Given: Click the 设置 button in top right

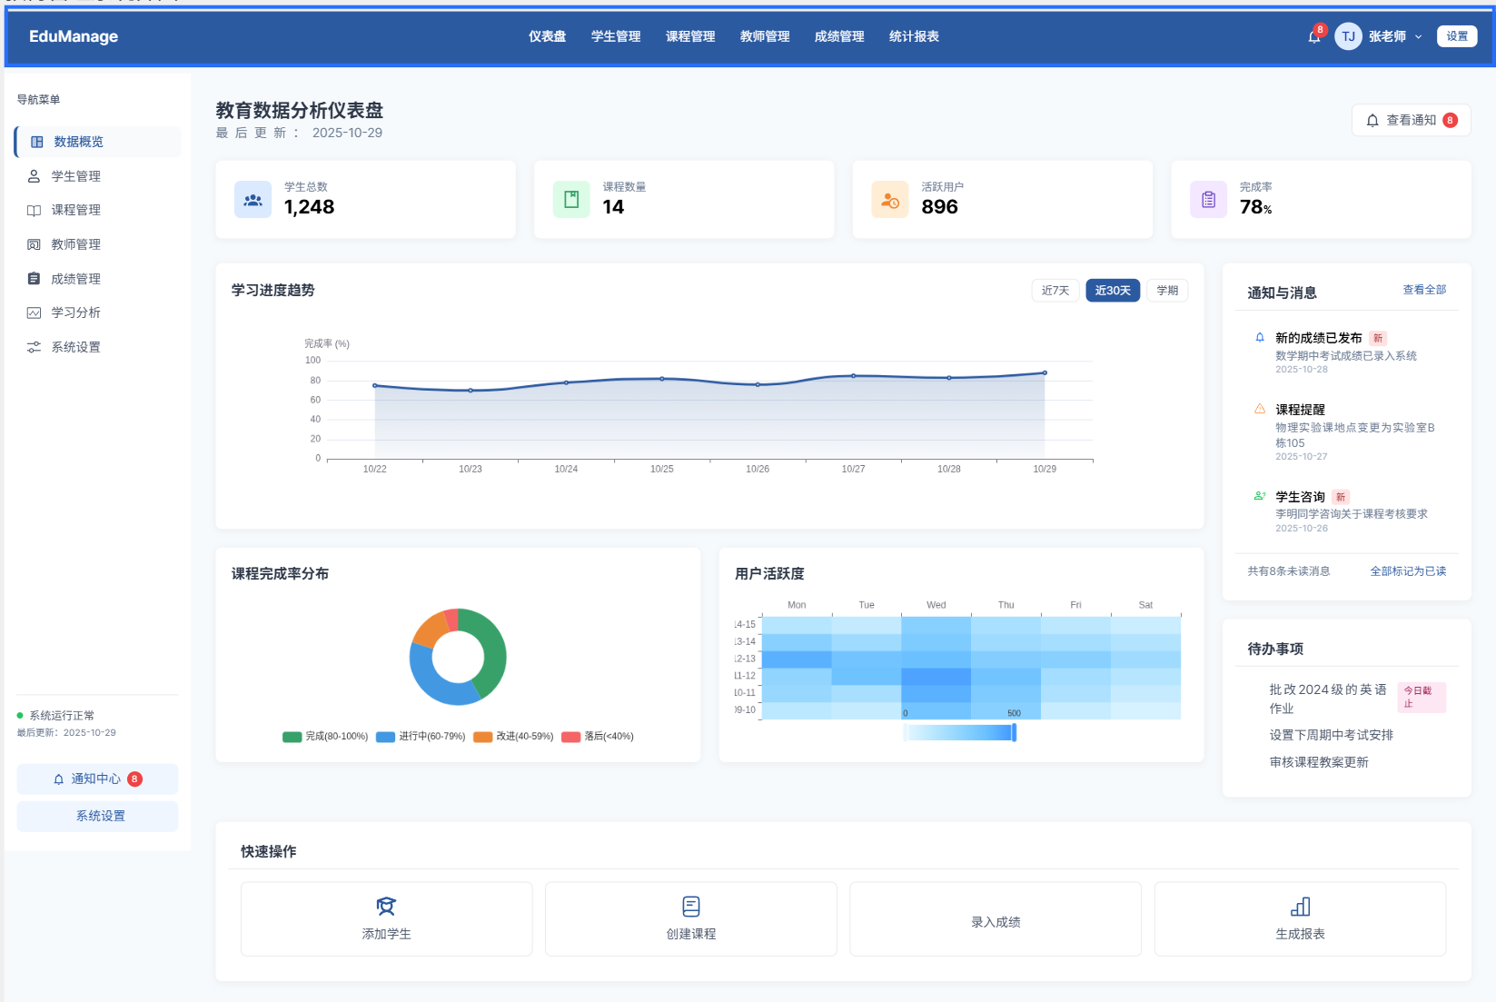Looking at the screenshot, I should point(1457,35).
